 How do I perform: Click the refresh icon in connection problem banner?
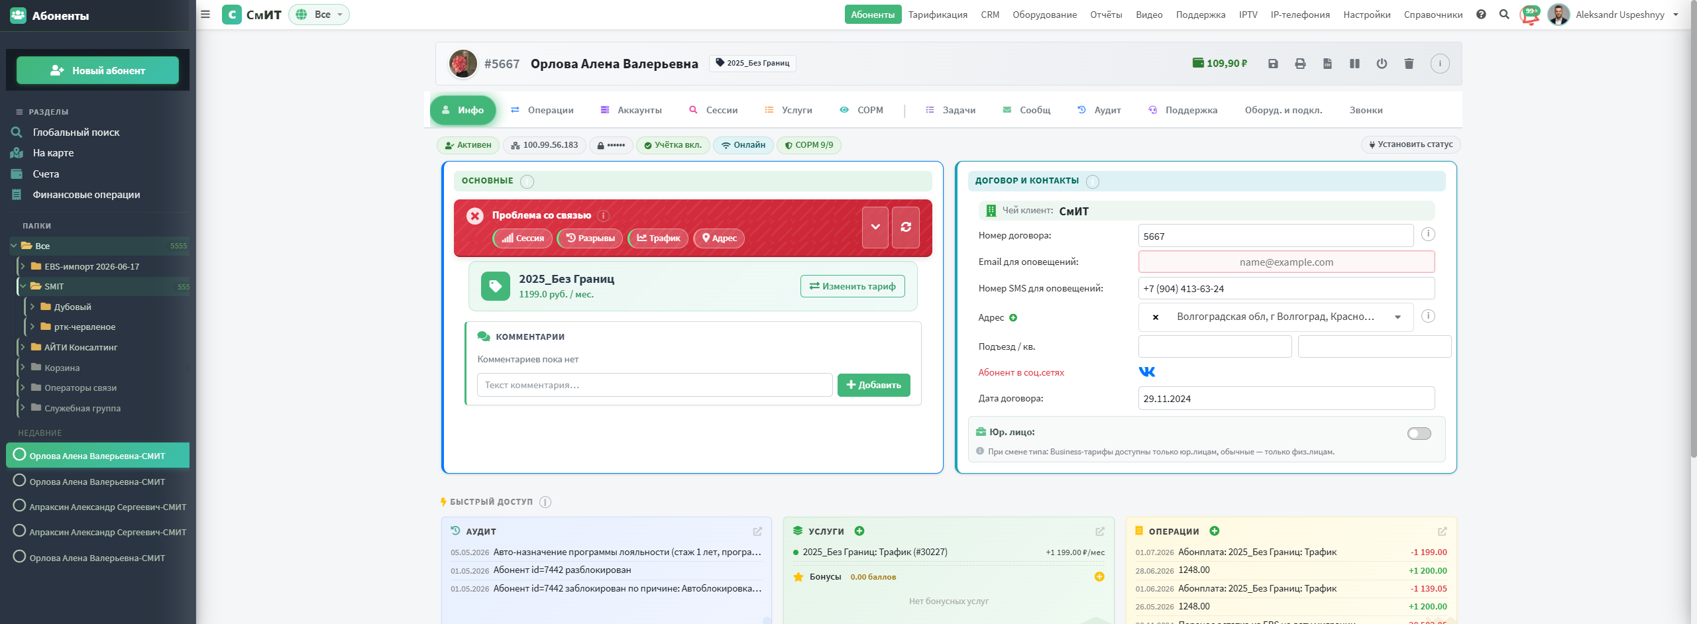(906, 227)
